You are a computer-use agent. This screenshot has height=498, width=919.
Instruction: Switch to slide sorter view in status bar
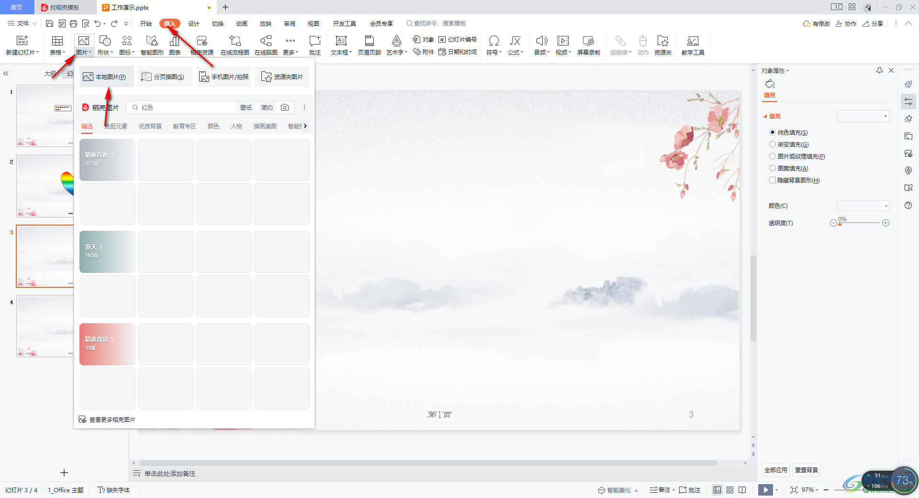tap(730, 490)
